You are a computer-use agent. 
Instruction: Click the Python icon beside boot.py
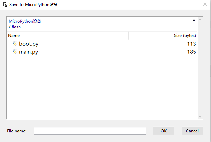point(15,44)
